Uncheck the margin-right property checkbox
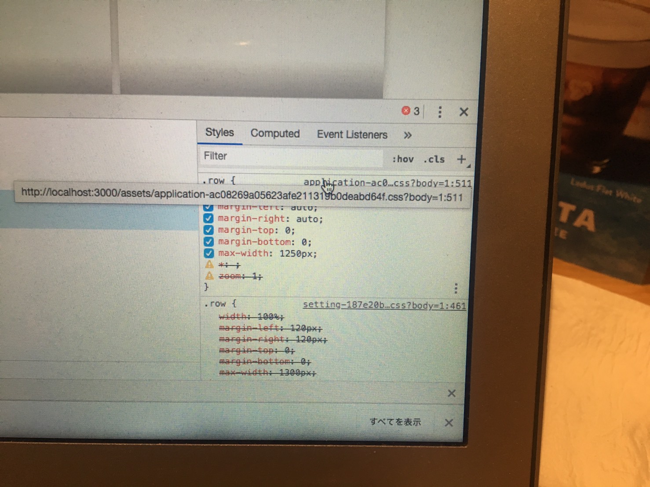650x487 pixels. tap(208, 218)
